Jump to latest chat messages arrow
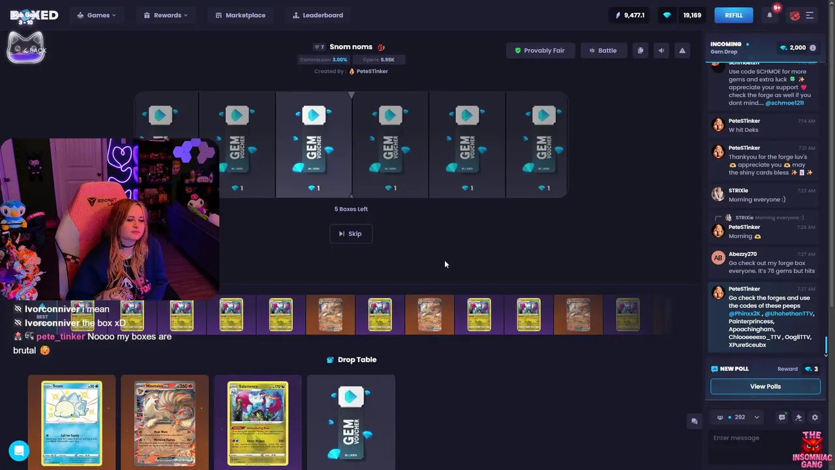The image size is (835, 470). [x=826, y=355]
